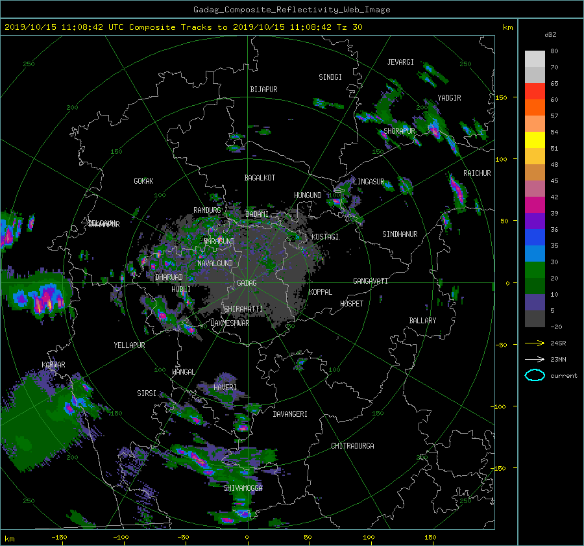Click the HUBLI city label
The height and width of the screenshot is (546, 584).
click(x=181, y=290)
